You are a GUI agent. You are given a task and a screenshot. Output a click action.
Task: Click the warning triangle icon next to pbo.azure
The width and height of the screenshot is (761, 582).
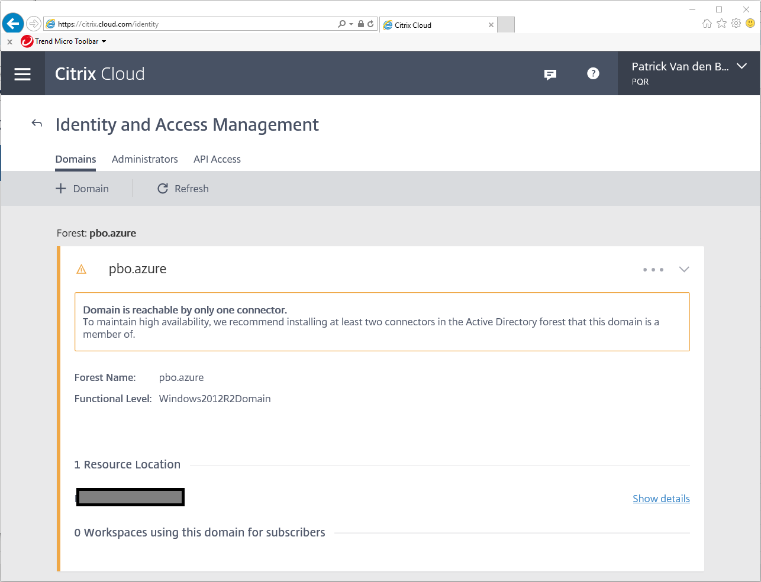(x=82, y=270)
